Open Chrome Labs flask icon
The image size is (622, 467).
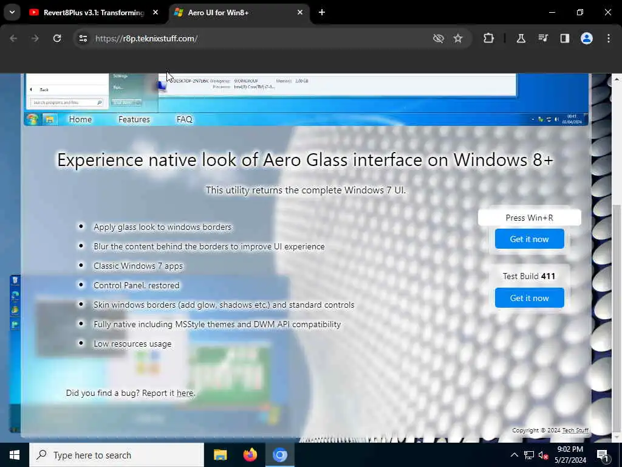pyautogui.click(x=521, y=38)
